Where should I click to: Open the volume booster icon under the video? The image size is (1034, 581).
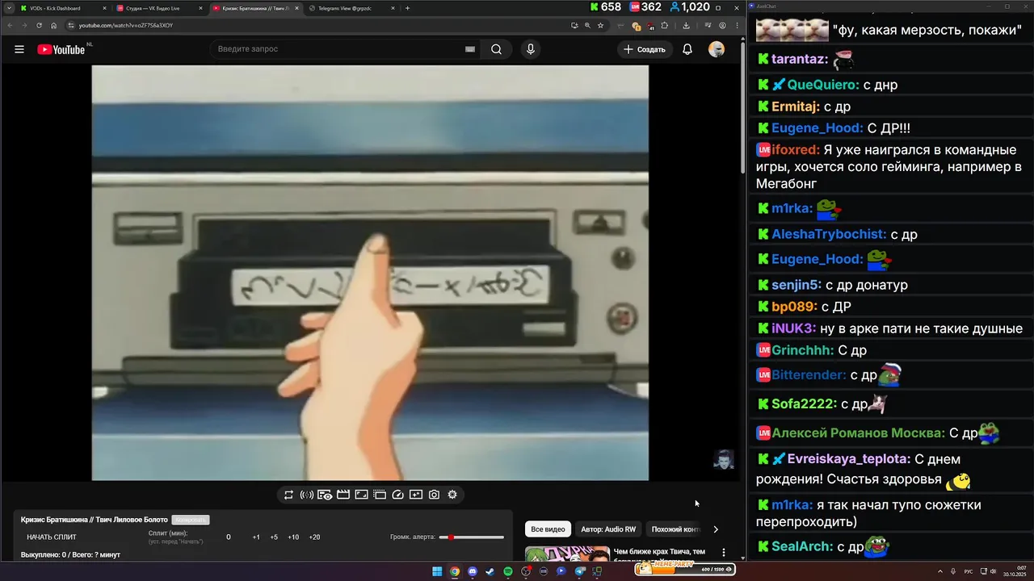pos(307,495)
